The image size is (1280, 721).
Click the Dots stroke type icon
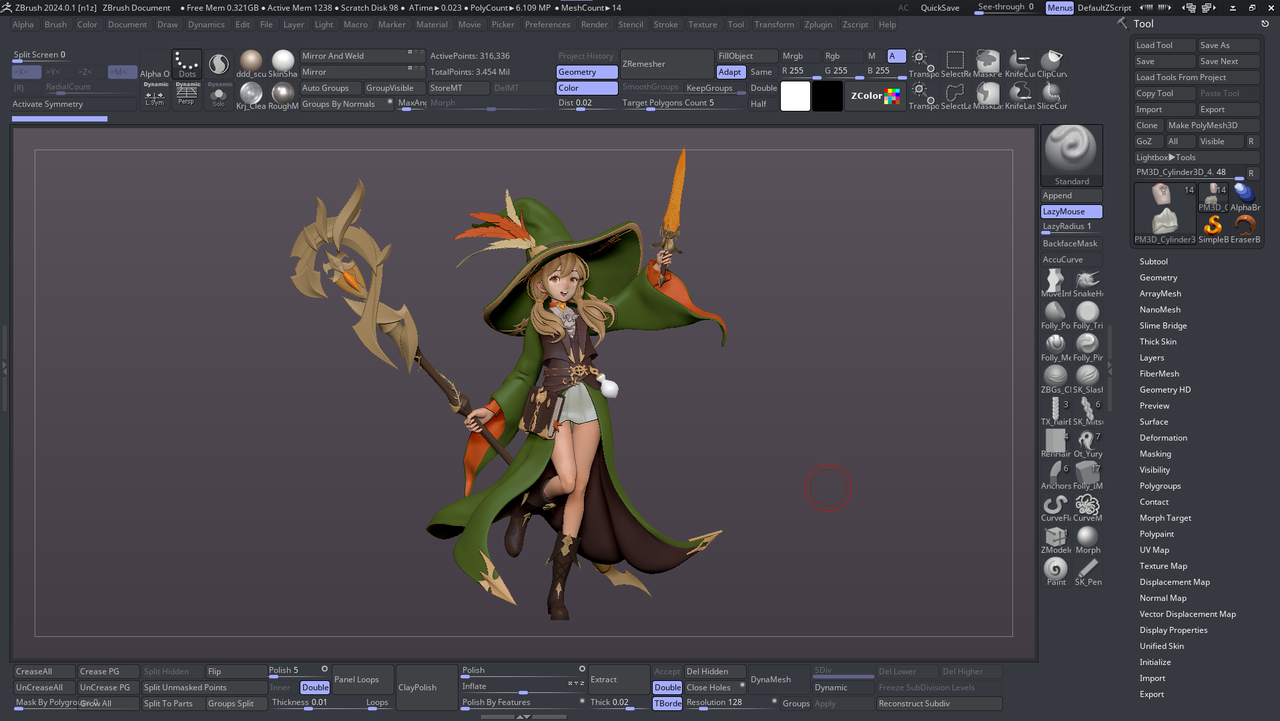point(187,63)
